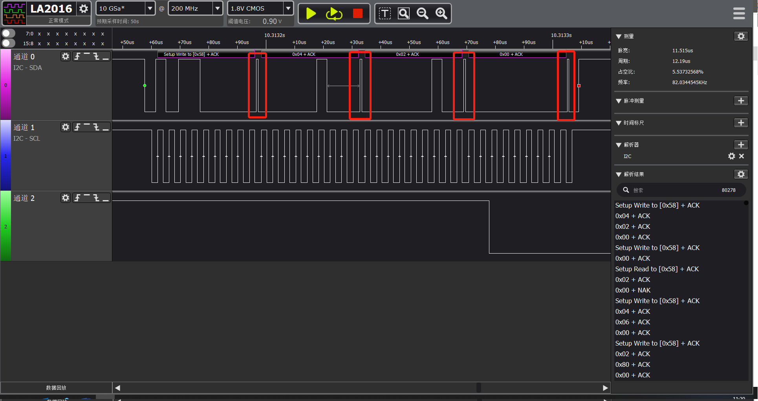Set falling edge trigger on Channel 1
758x401 pixels.
coord(96,127)
